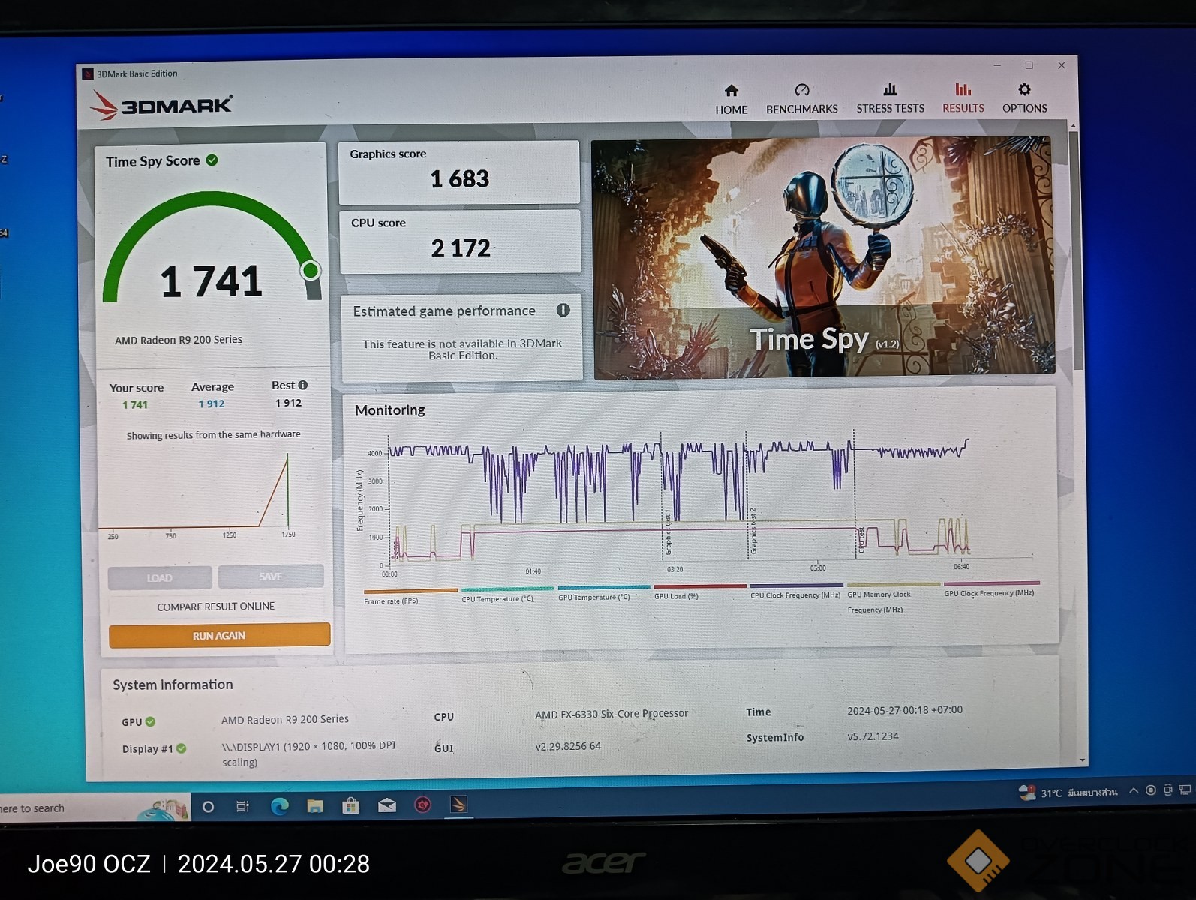This screenshot has width=1196, height=900.
Task: Click 'Showing results from the same hardware' text
Action: 214,435
